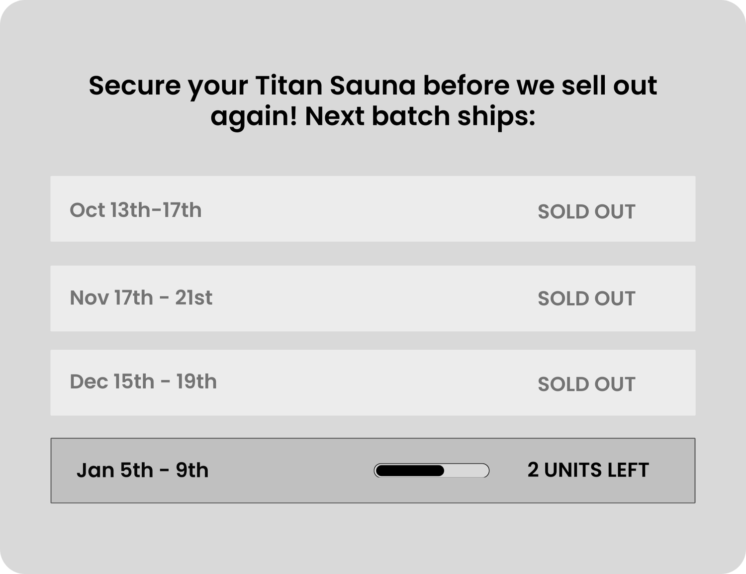Click the "Nov 17th - 21st" date text
The width and height of the screenshot is (746, 574).
pos(141,298)
